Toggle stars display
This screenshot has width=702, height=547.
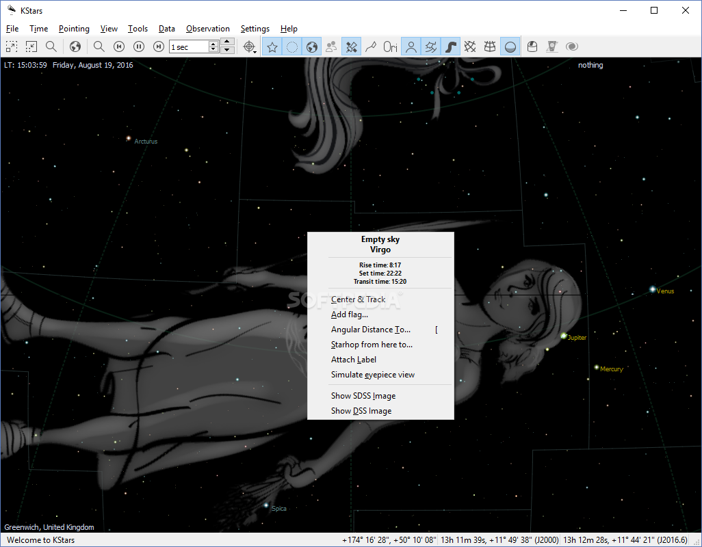pyautogui.click(x=272, y=46)
